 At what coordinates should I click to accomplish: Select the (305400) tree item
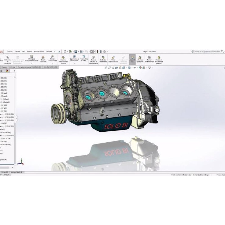[x=4, y=78]
